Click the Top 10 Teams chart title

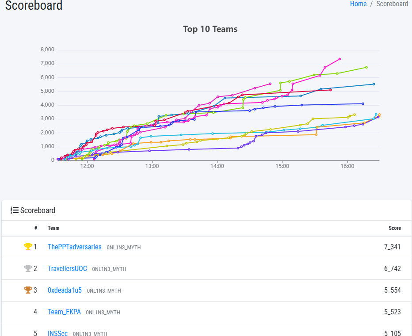click(x=210, y=29)
